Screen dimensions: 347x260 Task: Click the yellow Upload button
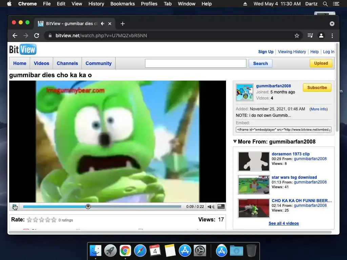[321, 63]
